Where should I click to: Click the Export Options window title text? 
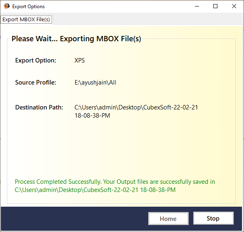(29, 7)
